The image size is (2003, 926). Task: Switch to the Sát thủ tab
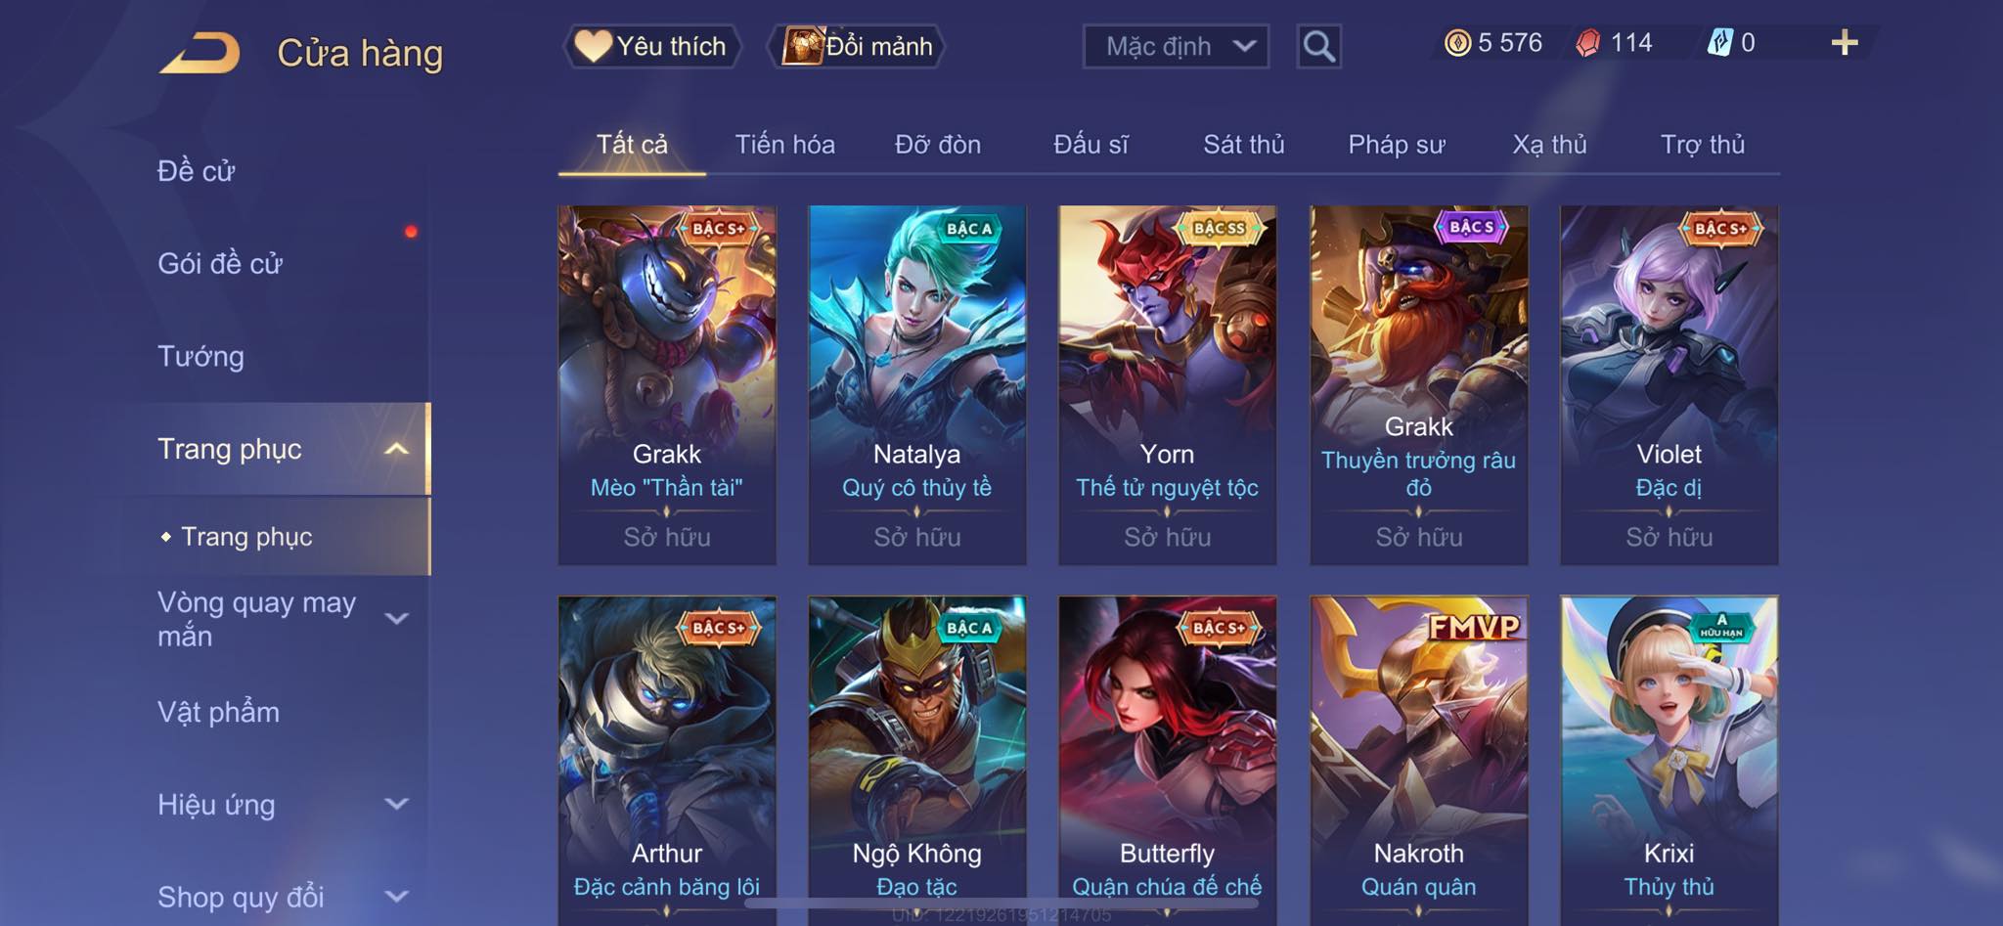click(x=1243, y=145)
